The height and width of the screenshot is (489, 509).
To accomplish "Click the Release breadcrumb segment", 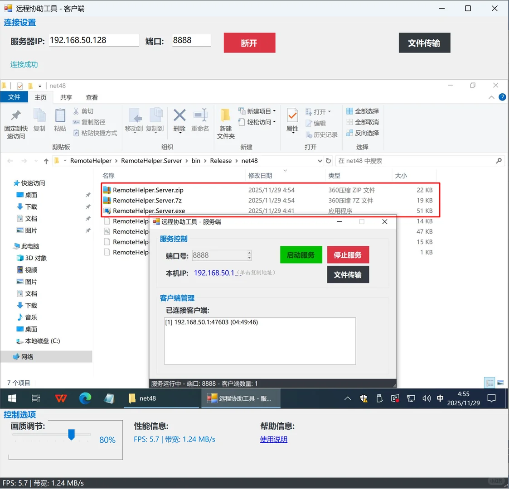I will pos(221,161).
